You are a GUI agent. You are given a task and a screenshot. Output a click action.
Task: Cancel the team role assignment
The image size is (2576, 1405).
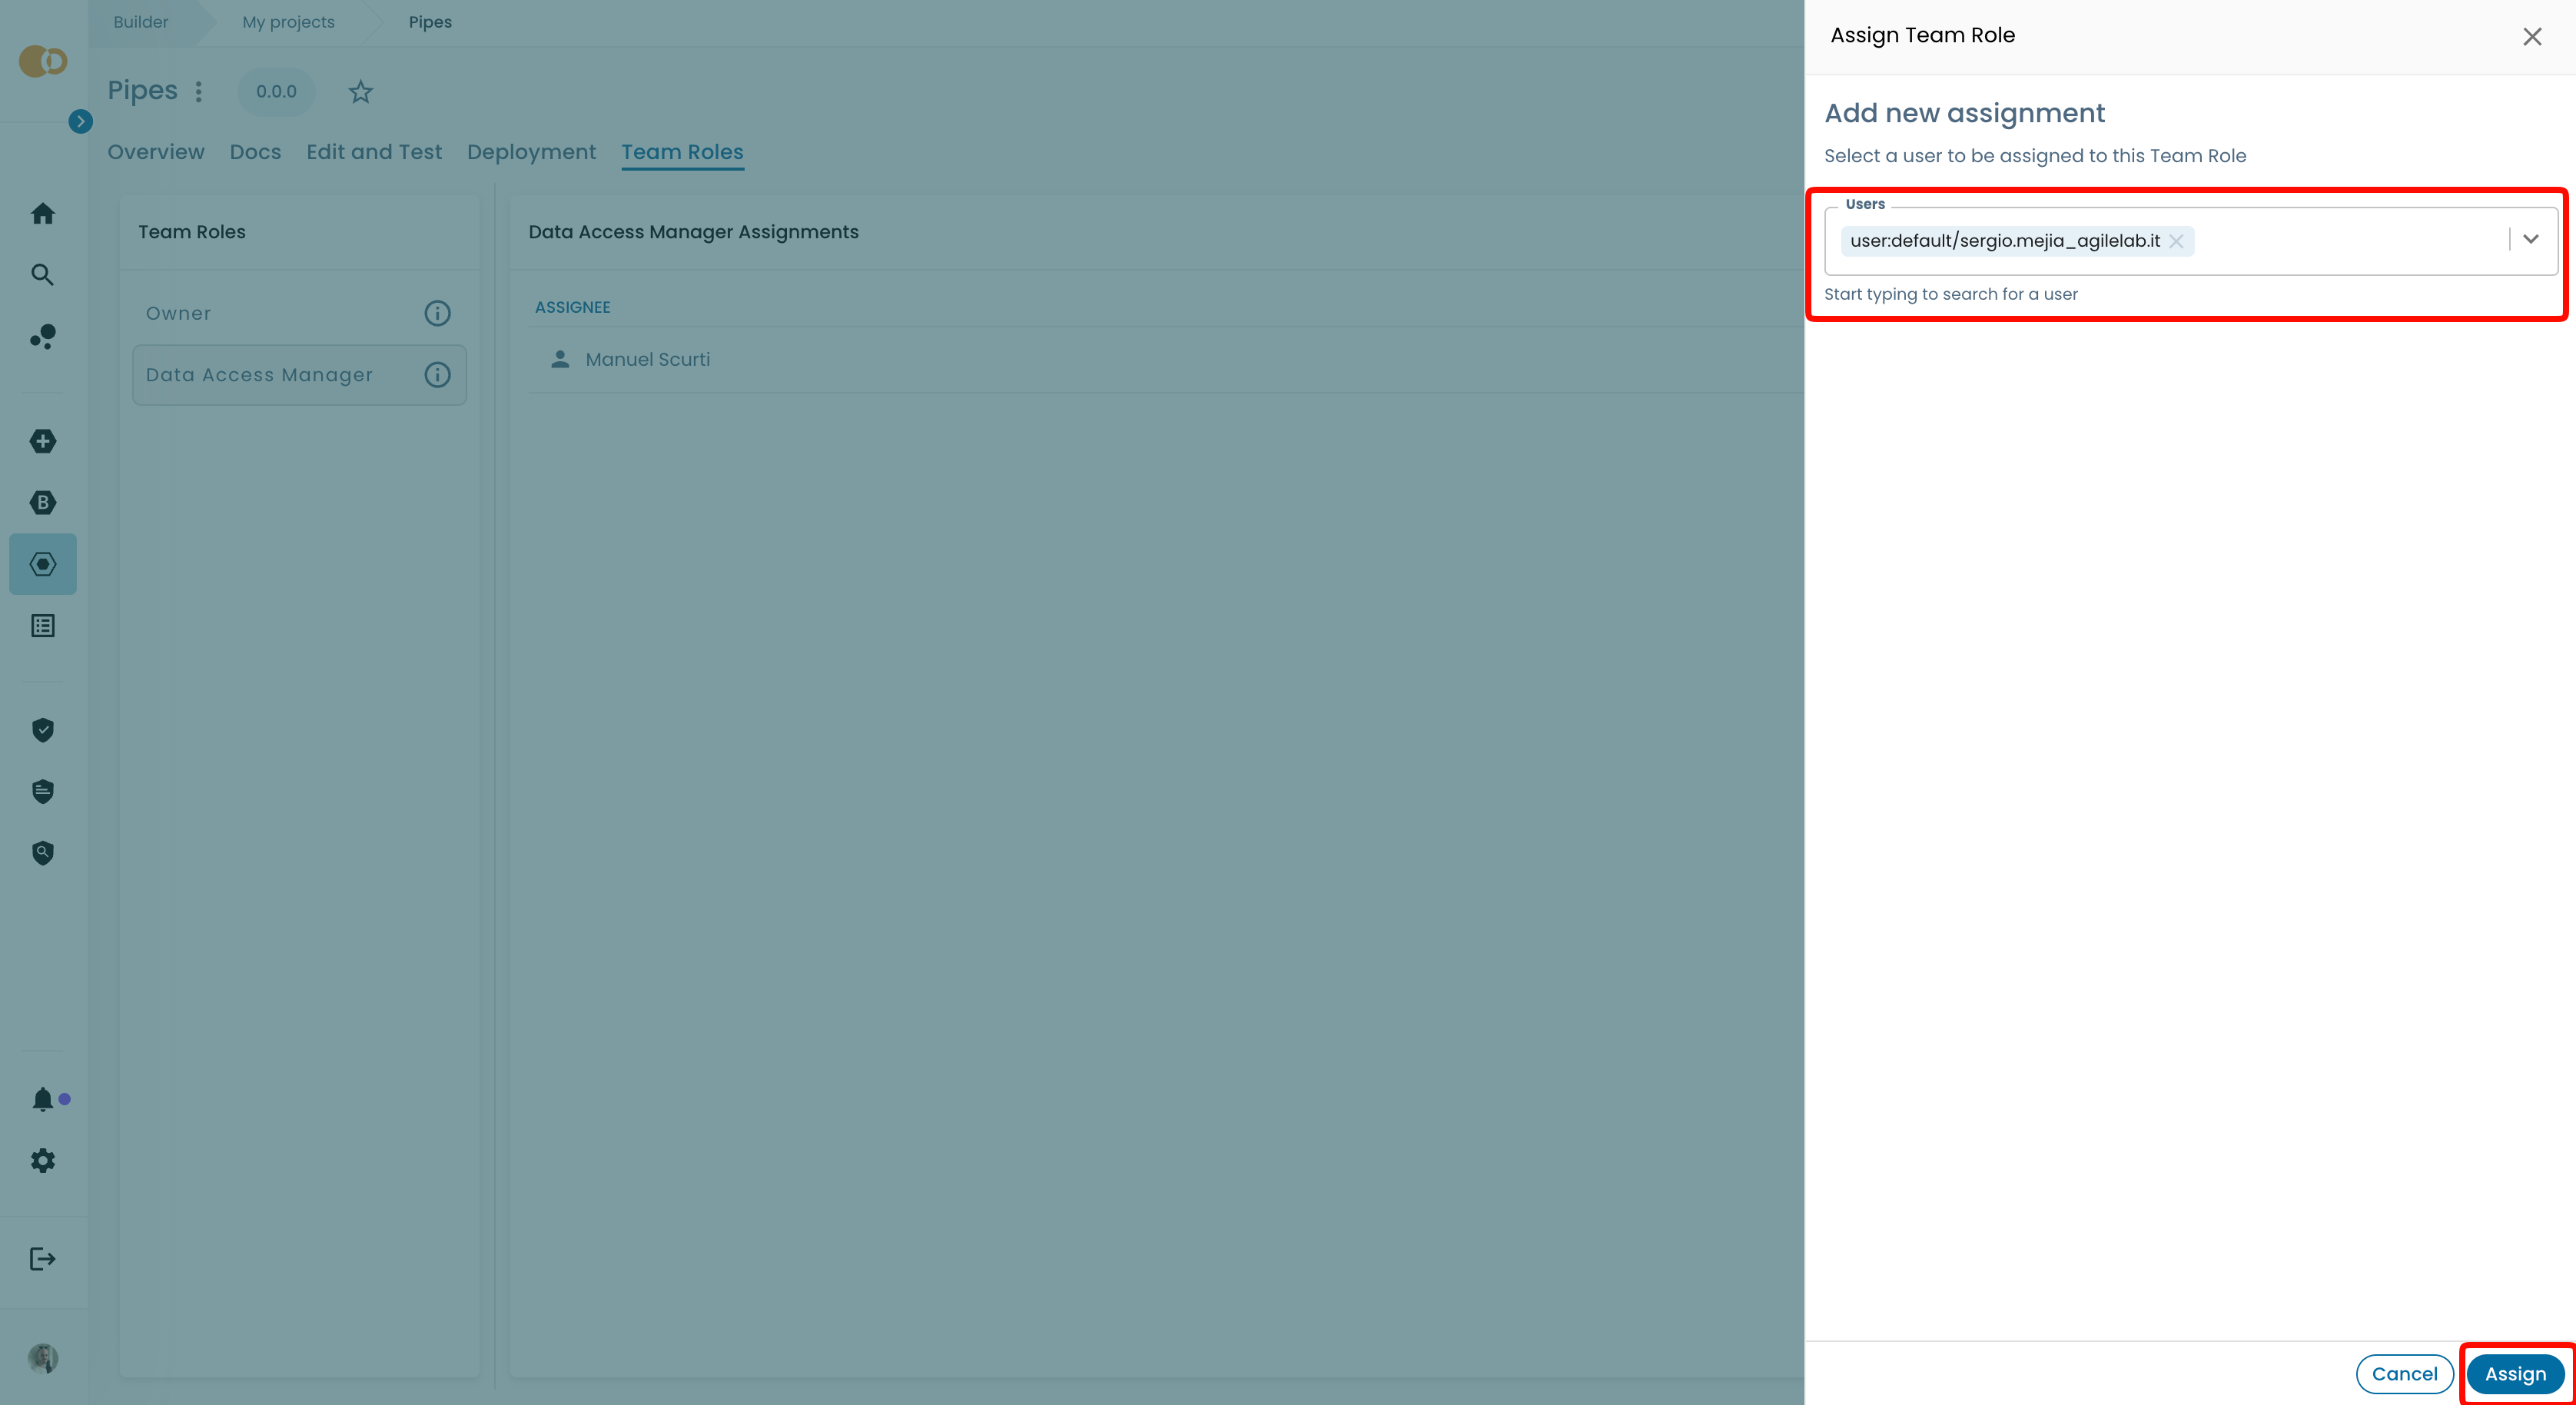2404,1373
